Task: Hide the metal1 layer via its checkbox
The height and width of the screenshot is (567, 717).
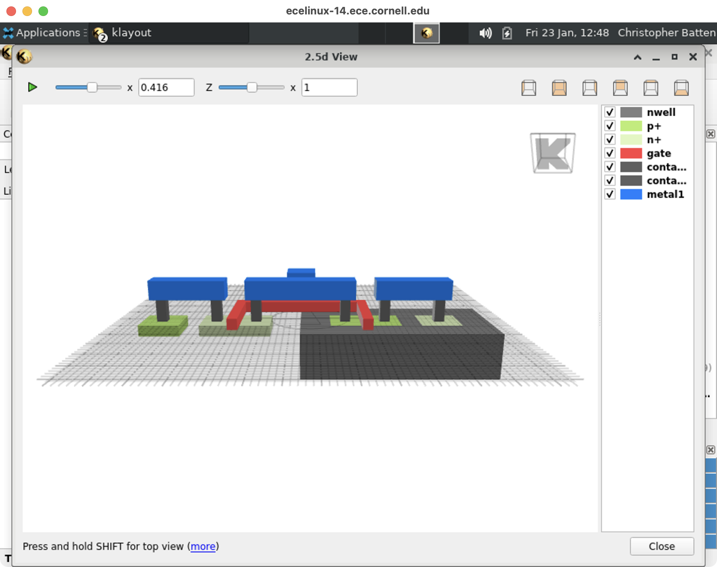Action: pyautogui.click(x=610, y=194)
